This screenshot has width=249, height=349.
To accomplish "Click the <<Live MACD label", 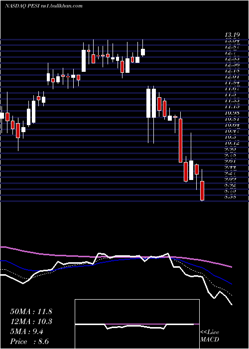I will [x=210, y=336].
